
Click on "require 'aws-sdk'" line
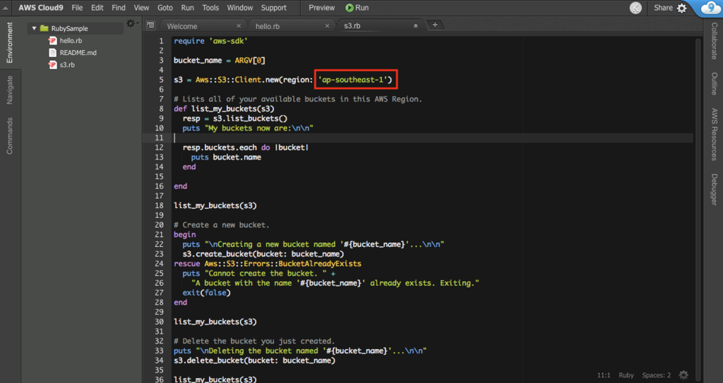pyautogui.click(x=210, y=41)
